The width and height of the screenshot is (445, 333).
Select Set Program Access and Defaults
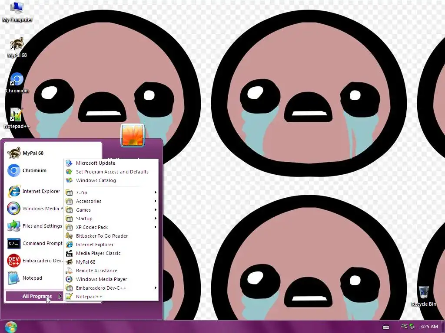pos(111,172)
